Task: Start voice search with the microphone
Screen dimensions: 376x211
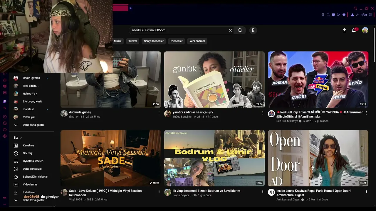Action: pyautogui.click(x=253, y=30)
